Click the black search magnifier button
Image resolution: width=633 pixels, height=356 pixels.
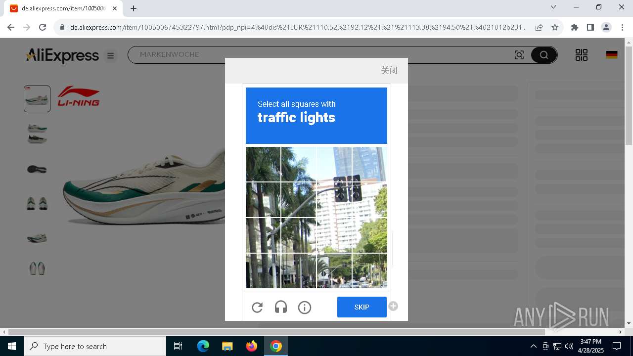click(544, 55)
